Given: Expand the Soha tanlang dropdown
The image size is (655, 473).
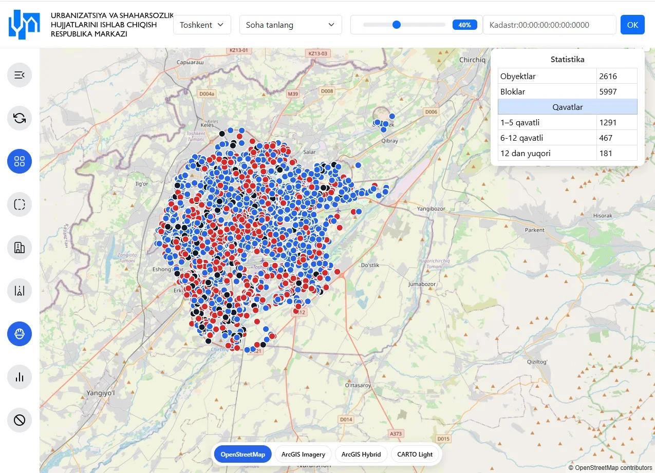Looking at the screenshot, I should pyautogui.click(x=290, y=24).
